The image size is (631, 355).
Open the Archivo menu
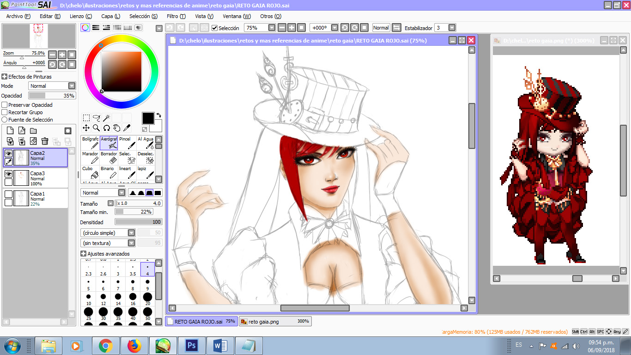click(18, 16)
